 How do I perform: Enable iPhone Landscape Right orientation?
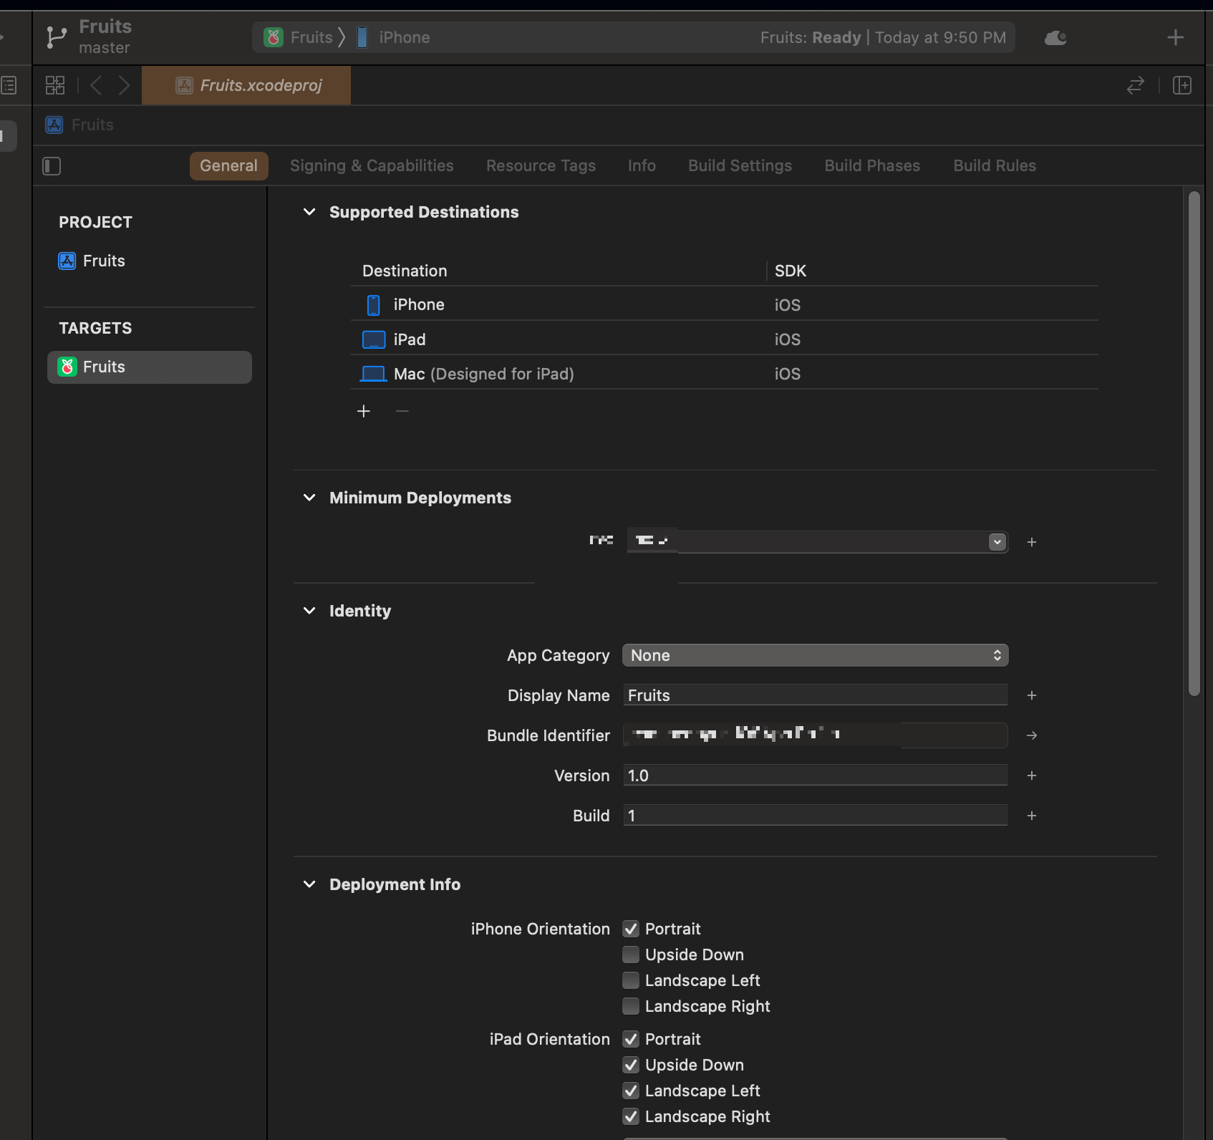pos(631,1006)
